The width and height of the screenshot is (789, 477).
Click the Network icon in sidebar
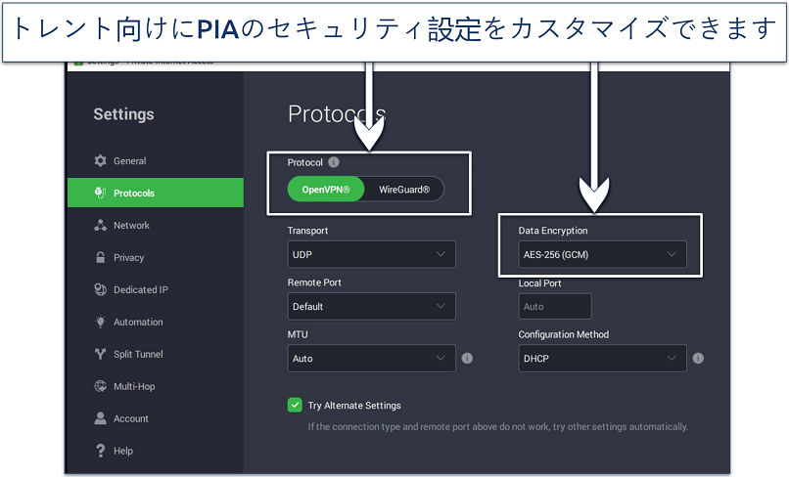point(100,226)
